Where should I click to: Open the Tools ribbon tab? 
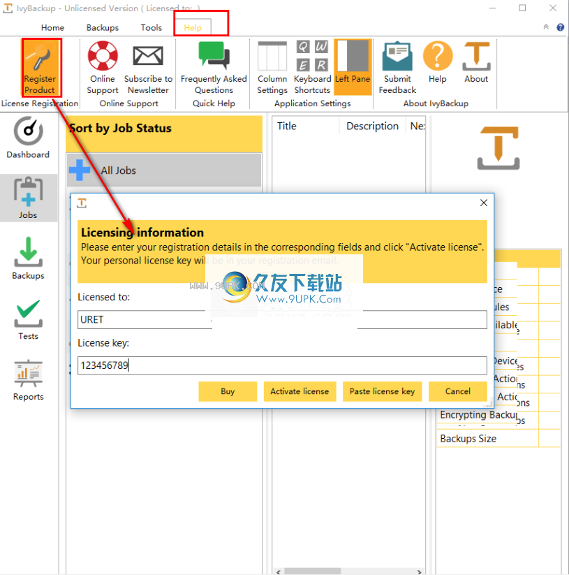[x=152, y=27]
